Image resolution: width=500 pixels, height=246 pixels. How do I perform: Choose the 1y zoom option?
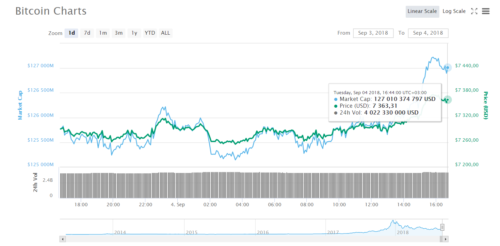coord(134,33)
